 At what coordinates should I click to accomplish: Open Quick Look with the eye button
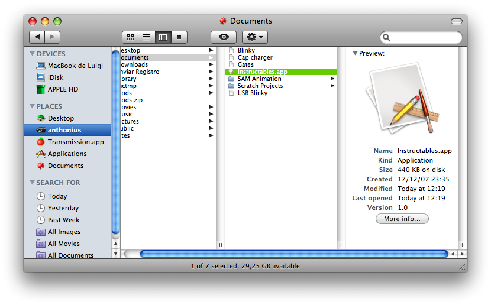(224, 37)
